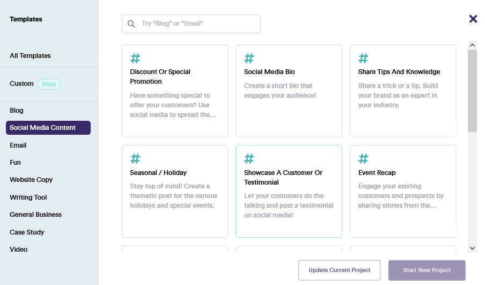Open the All Templates category
485x285 pixels.
pyautogui.click(x=30, y=56)
